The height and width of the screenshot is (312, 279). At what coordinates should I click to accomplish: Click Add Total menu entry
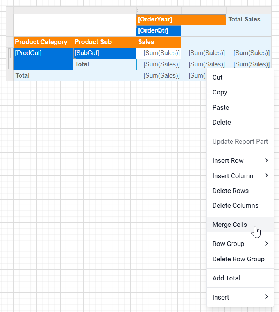[240, 278]
